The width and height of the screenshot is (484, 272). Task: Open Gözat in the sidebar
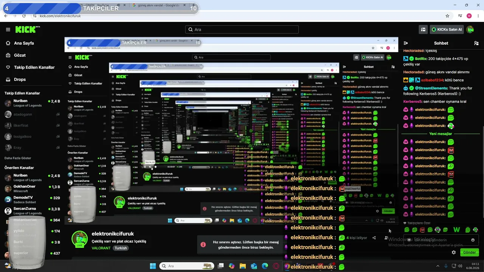(x=20, y=55)
